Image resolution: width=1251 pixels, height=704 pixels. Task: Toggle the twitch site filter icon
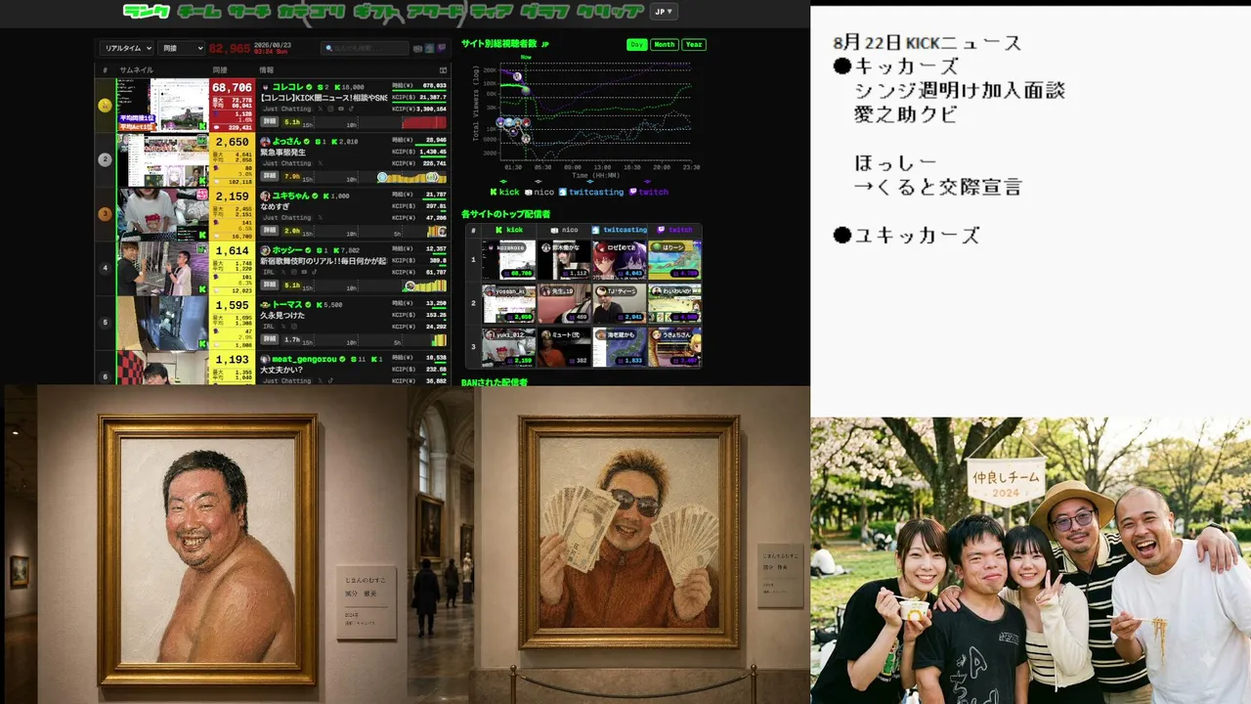441,48
